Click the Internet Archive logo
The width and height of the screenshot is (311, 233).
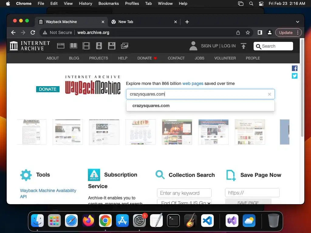[x=30, y=46]
